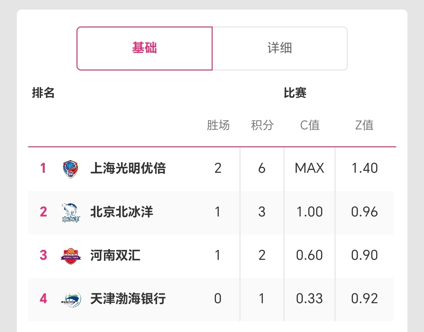The height and width of the screenshot is (332, 424).
Task: Click the MAX C值 cell for Shanghai
Action: [309, 168]
